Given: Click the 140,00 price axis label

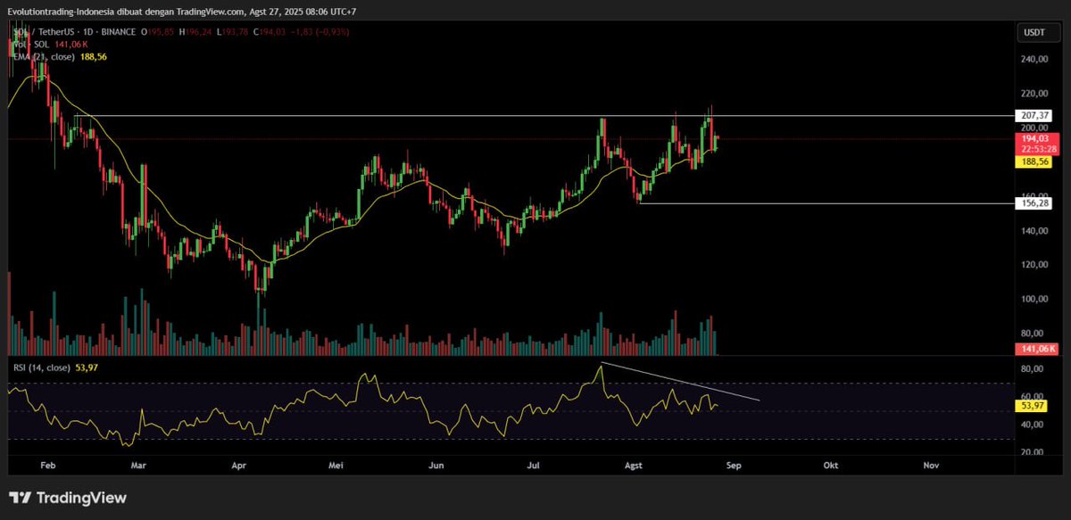Looking at the screenshot, I should (1034, 231).
